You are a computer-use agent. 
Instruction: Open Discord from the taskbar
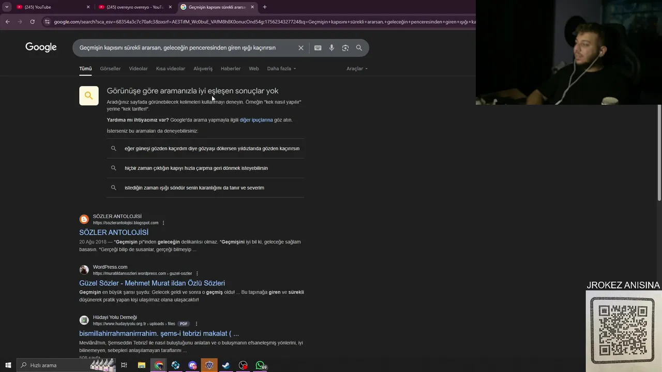(x=192, y=365)
